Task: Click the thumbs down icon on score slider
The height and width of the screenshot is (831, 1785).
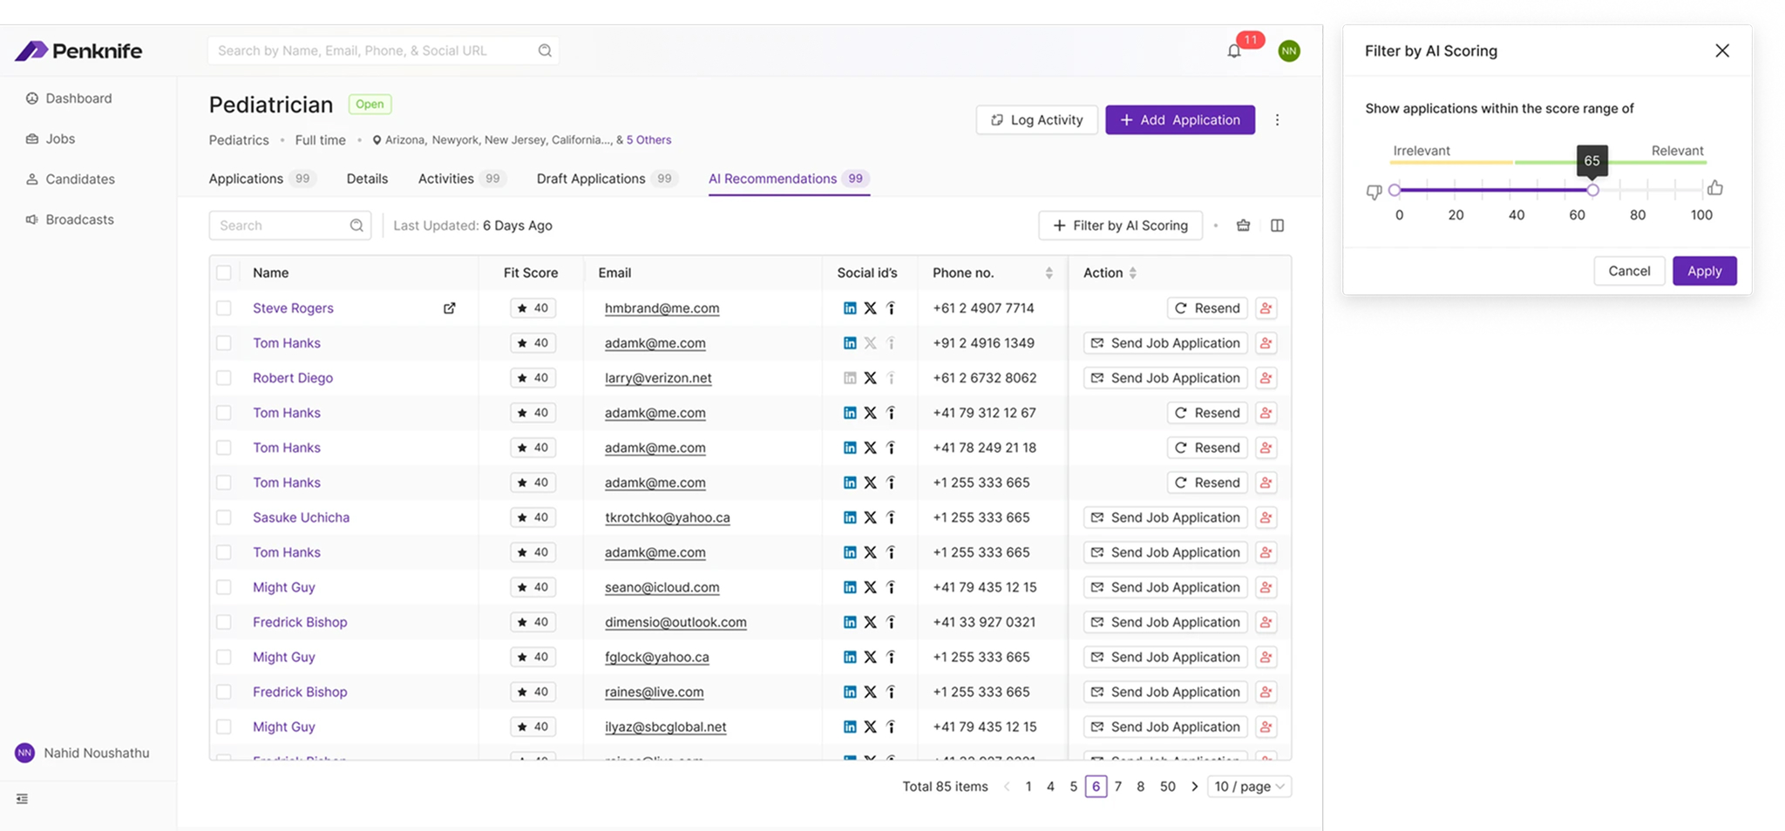Action: click(x=1374, y=192)
